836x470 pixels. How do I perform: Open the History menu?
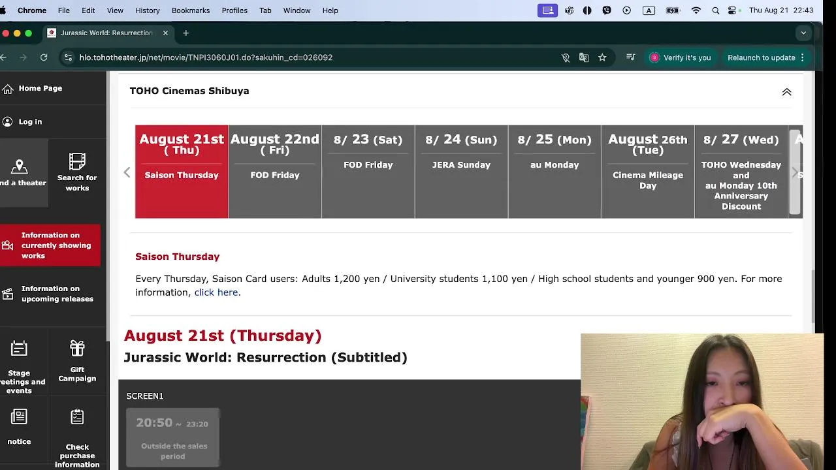point(147,10)
